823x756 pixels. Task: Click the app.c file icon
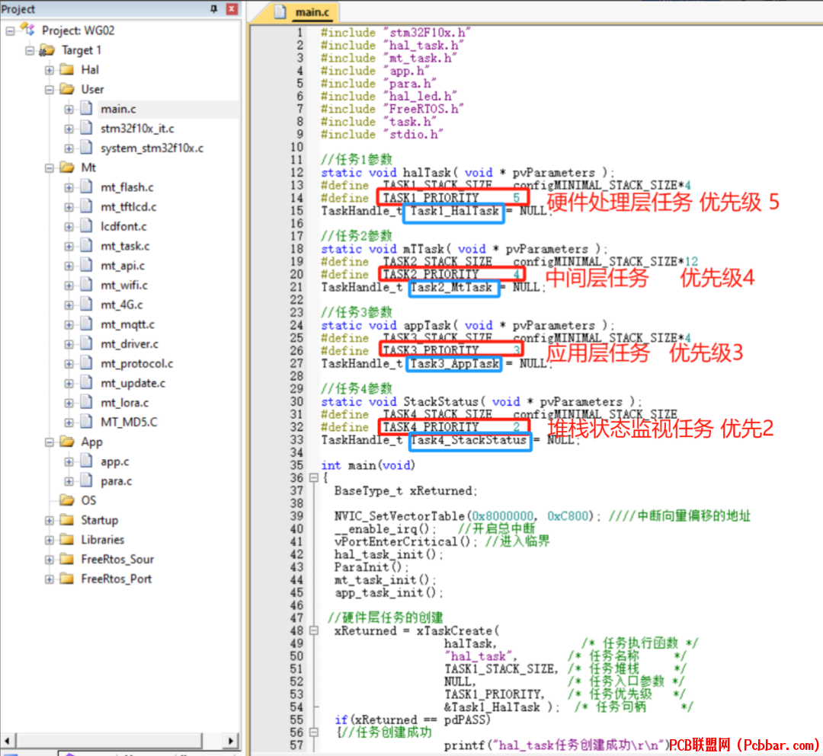(x=87, y=461)
